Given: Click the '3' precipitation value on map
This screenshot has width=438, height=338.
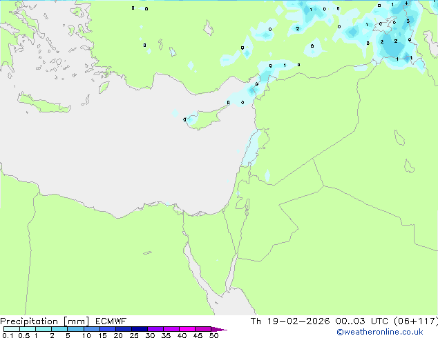Looking at the screenshot, I should (x=408, y=21).
